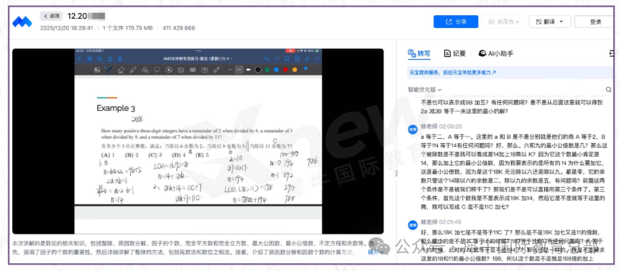Screen dimensions: 619x271
Task: Switch to the 转写 transcript tab
Action: tap(419, 53)
